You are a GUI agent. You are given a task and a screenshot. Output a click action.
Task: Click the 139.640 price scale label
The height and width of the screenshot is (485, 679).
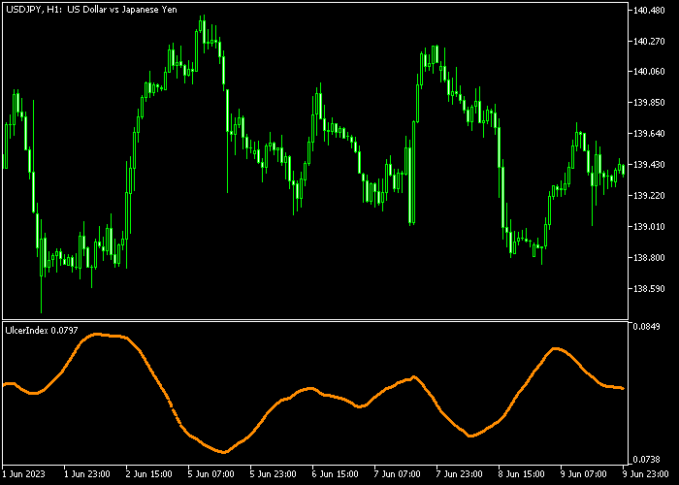(x=649, y=134)
